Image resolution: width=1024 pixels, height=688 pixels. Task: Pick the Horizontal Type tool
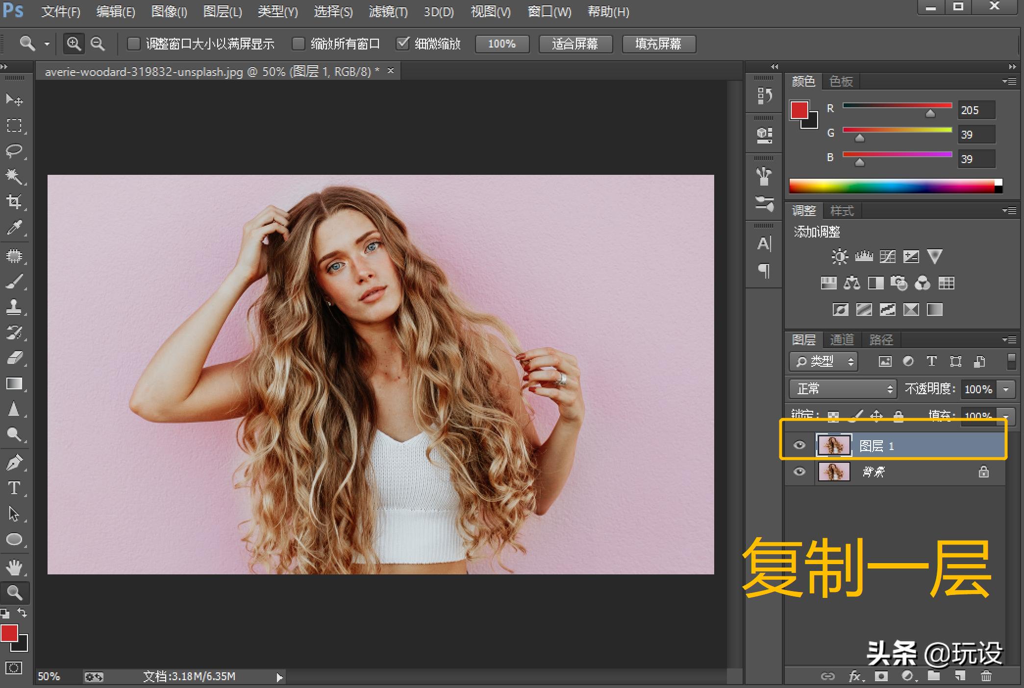pos(14,488)
